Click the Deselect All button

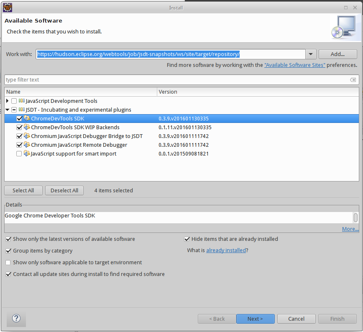[x=64, y=190]
